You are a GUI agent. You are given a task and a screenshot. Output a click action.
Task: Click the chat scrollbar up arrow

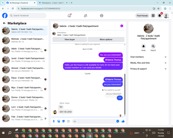[125, 45]
